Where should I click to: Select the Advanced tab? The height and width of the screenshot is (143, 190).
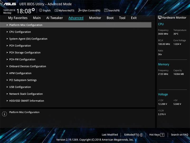coord(76,18)
